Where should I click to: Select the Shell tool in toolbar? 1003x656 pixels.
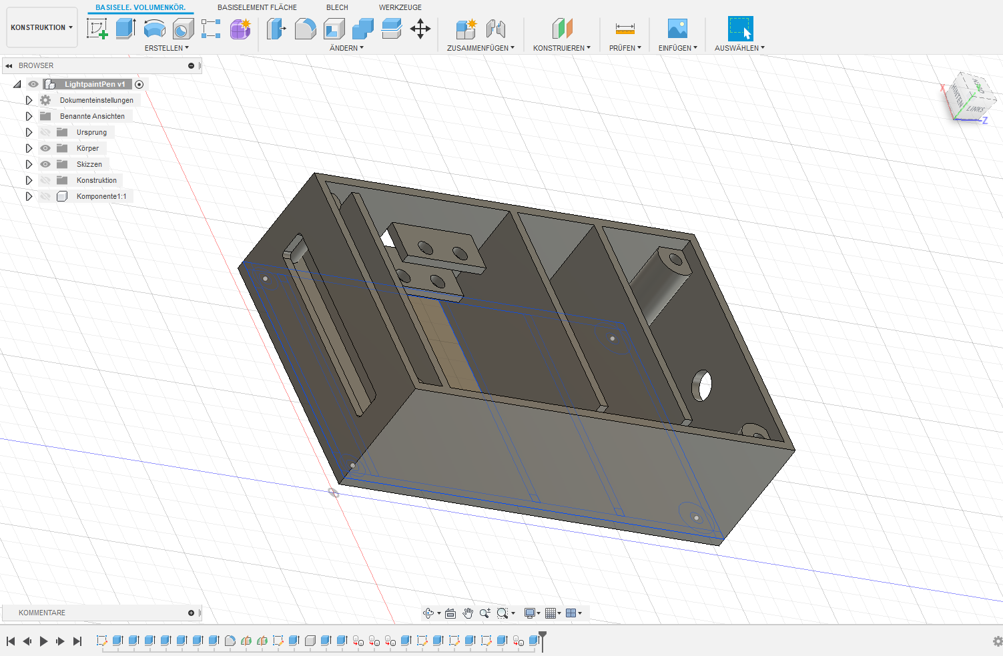point(334,29)
